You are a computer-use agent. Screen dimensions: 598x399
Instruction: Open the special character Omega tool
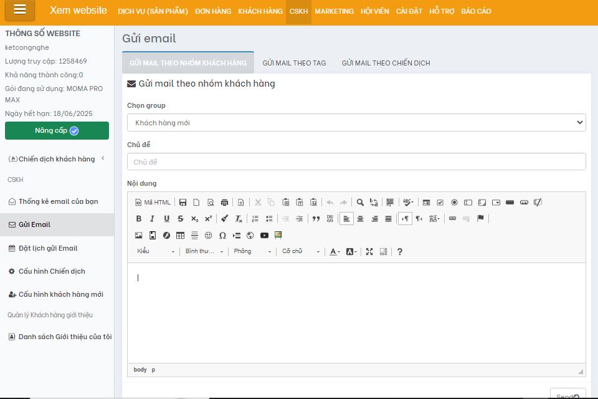pos(222,236)
